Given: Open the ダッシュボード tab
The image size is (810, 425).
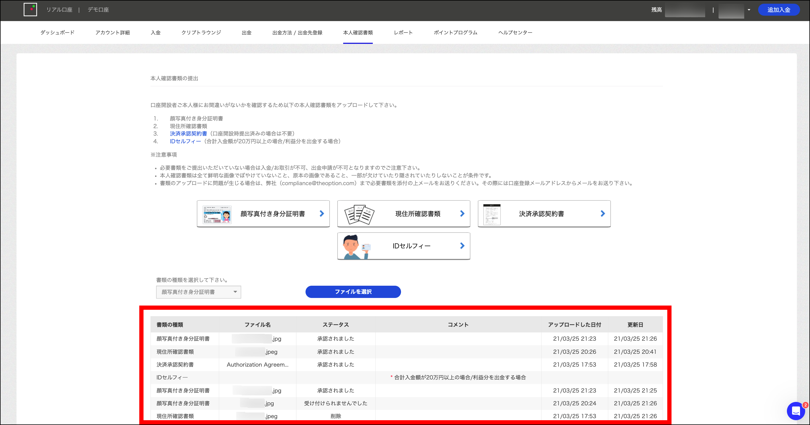Looking at the screenshot, I should coord(57,33).
